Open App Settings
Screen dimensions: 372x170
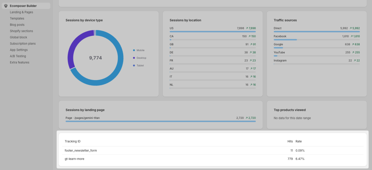click(x=19, y=50)
